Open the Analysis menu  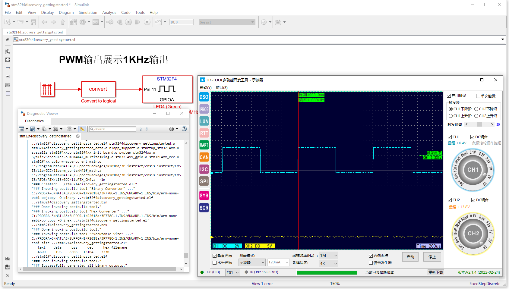(109, 12)
